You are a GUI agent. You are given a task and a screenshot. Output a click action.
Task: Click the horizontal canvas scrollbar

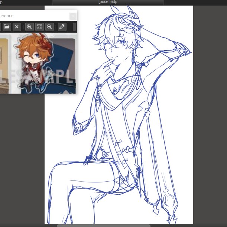pyautogui.click(x=104, y=226)
